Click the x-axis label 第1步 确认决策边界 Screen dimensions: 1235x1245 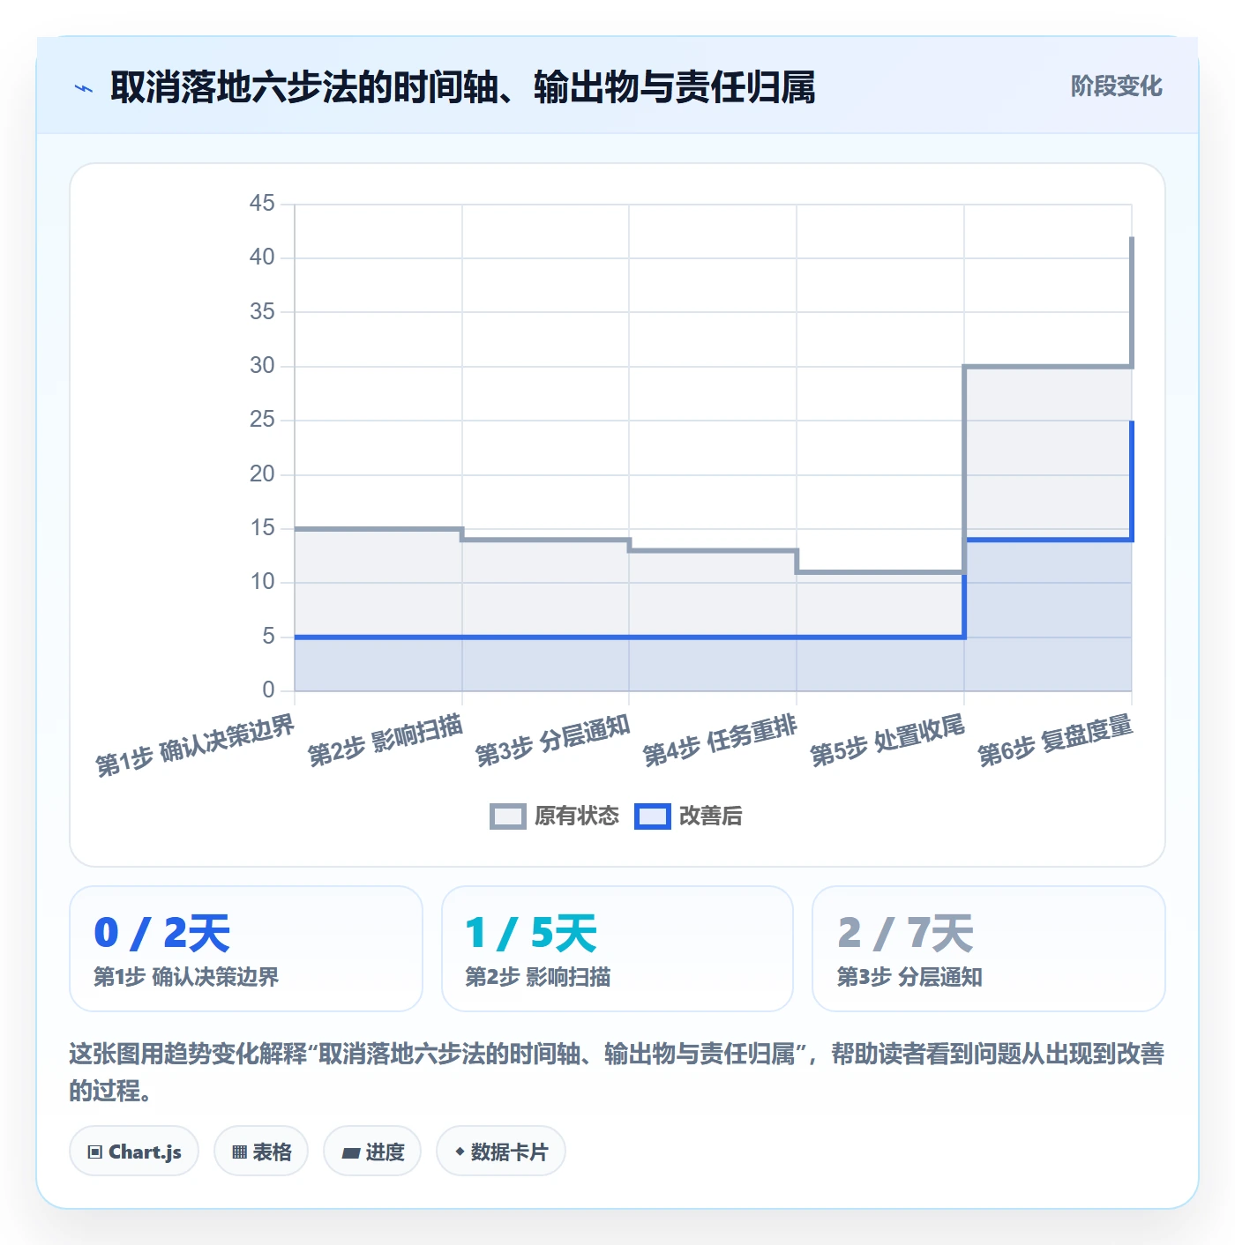click(195, 746)
